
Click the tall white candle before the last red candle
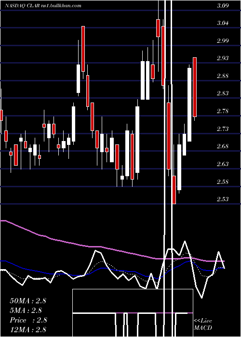click(x=189, y=104)
